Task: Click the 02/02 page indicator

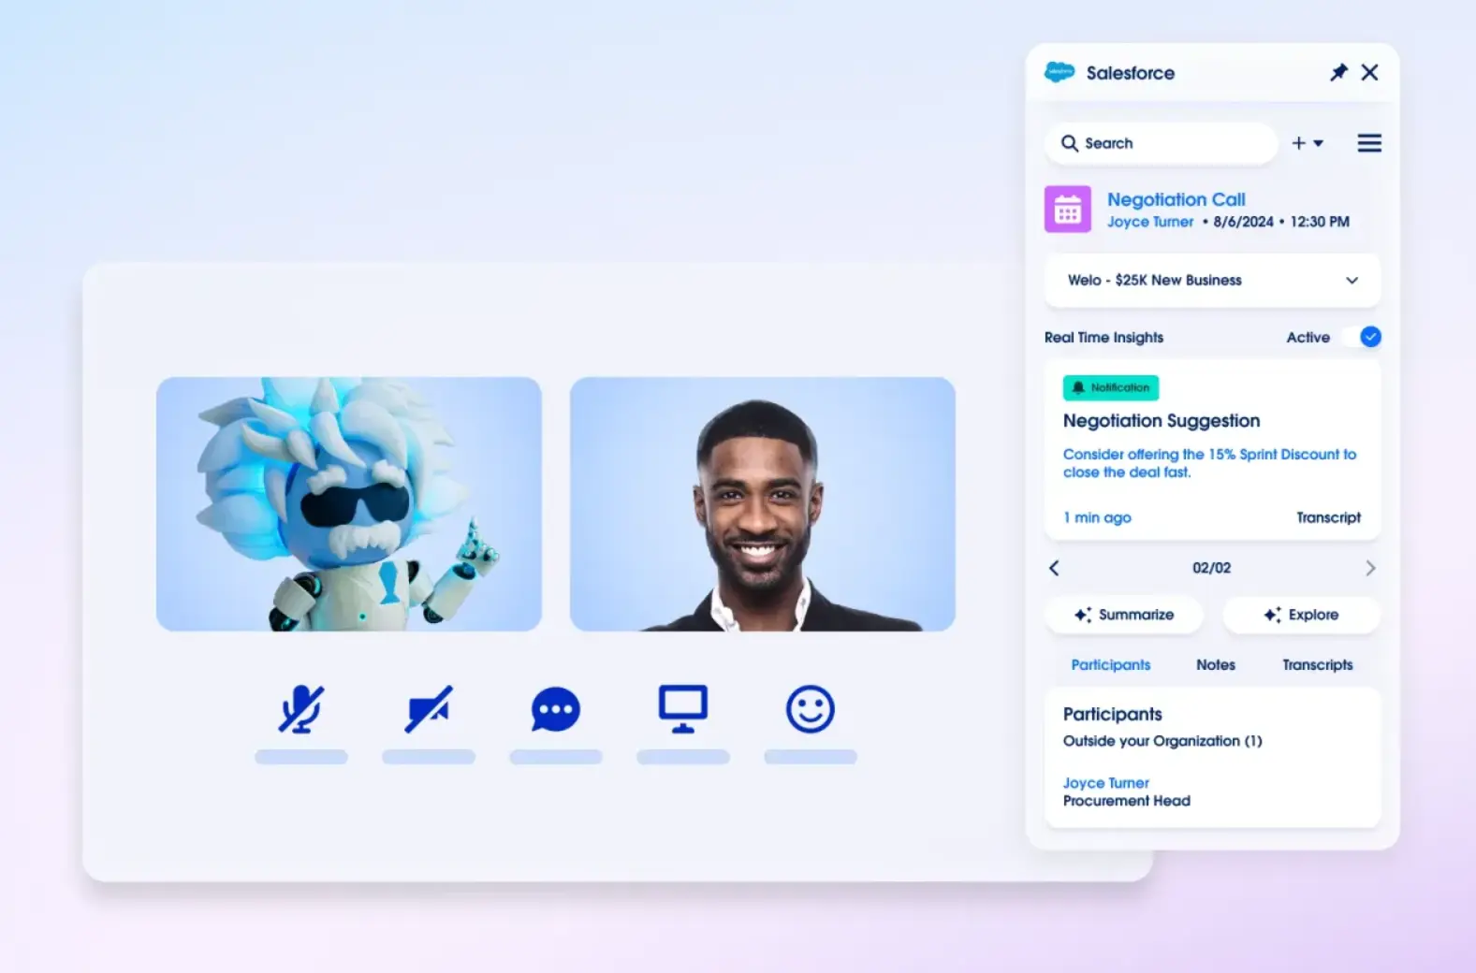Action: (1212, 568)
